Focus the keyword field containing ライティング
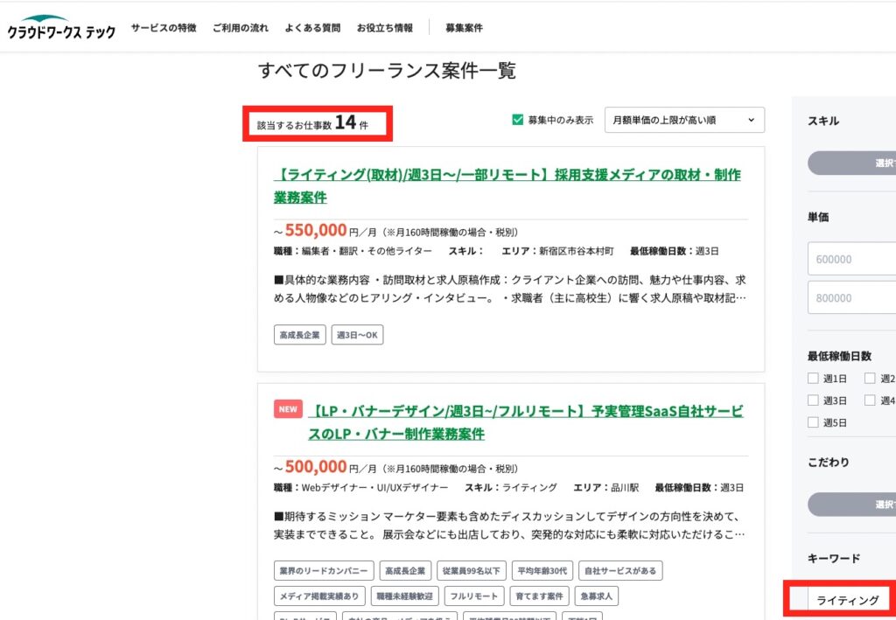This screenshot has height=620, width=896. pyautogui.click(x=849, y=600)
